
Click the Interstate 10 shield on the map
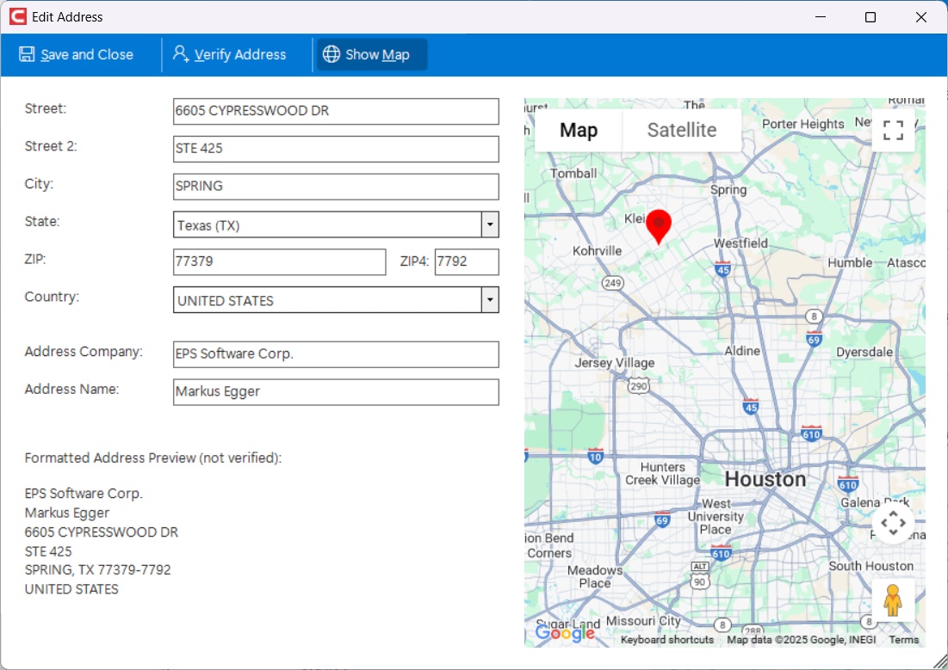point(596,456)
